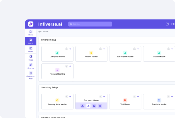The width and height of the screenshot is (175, 118).
Task: Click the Project Master info icon
Action: pos(101,49)
